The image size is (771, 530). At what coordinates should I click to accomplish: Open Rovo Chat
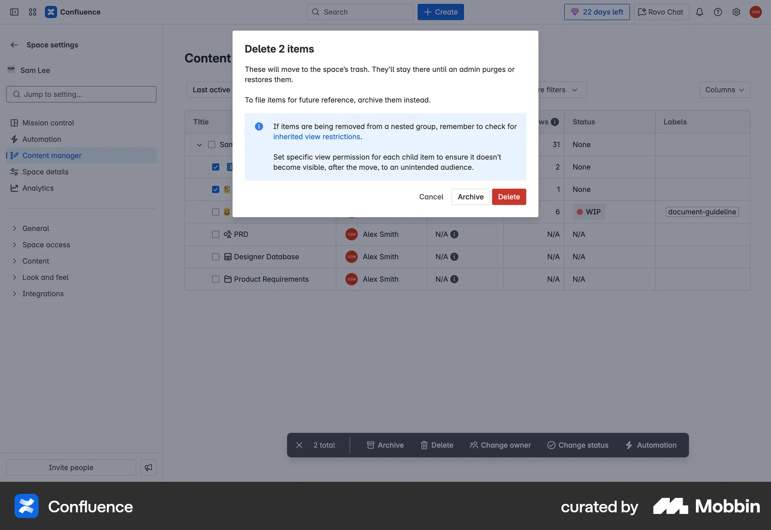pos(661,12)
